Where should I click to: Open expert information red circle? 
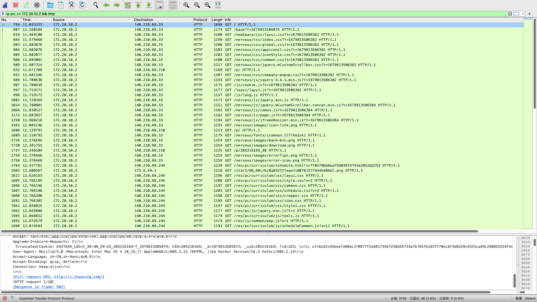click(x=5, y=298)
